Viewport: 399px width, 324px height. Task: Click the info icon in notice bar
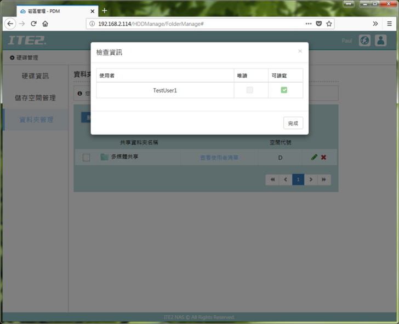coord(79,93)
